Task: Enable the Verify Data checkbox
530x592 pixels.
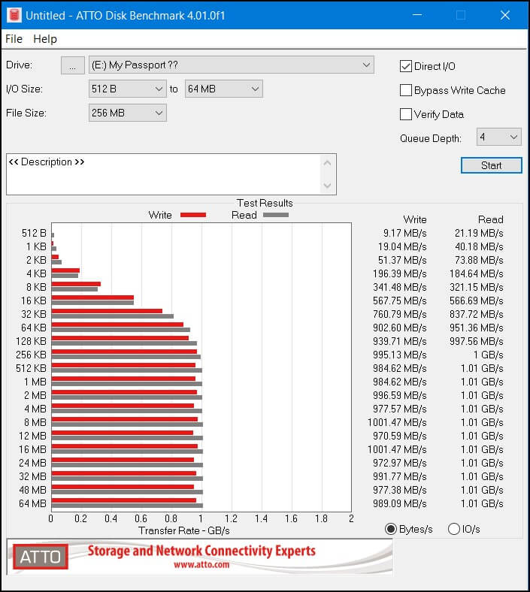Action: [x=406, y=114]
